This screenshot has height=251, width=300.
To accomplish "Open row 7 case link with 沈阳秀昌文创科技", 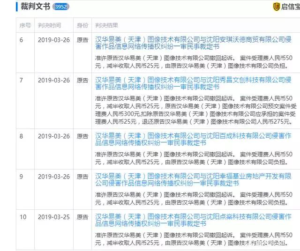I will 193,83.
